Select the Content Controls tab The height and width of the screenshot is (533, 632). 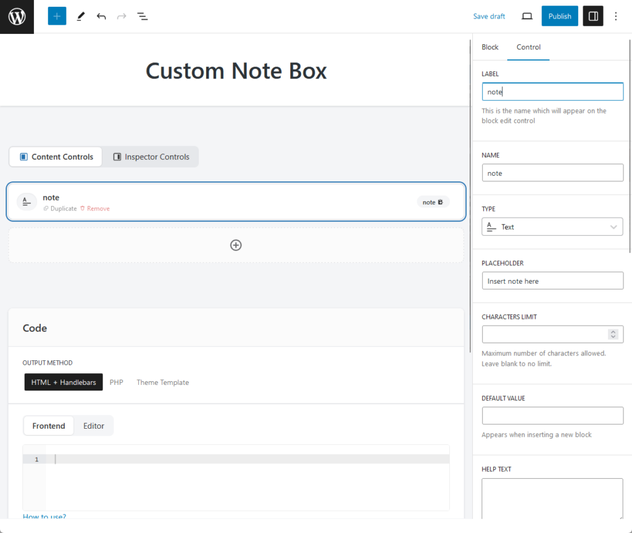pos(56,157)
